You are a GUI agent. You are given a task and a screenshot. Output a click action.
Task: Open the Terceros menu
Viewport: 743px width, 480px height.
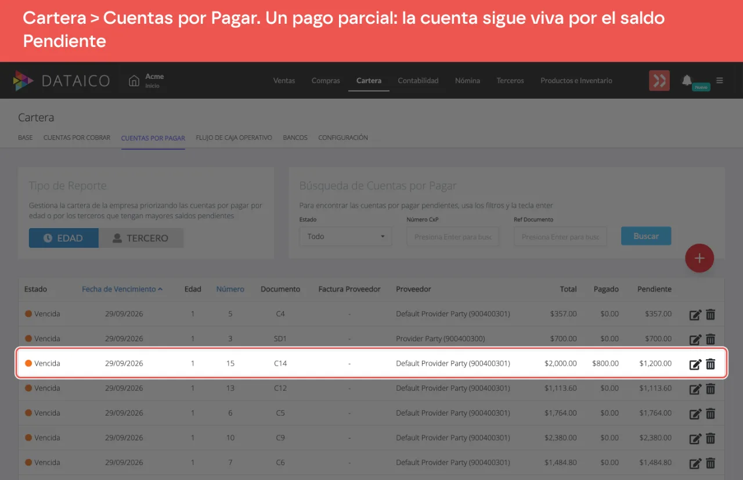510,81
